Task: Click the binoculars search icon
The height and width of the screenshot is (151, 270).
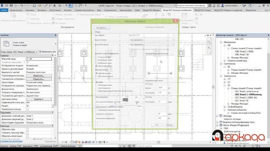Action: click(x=210, y=5)
